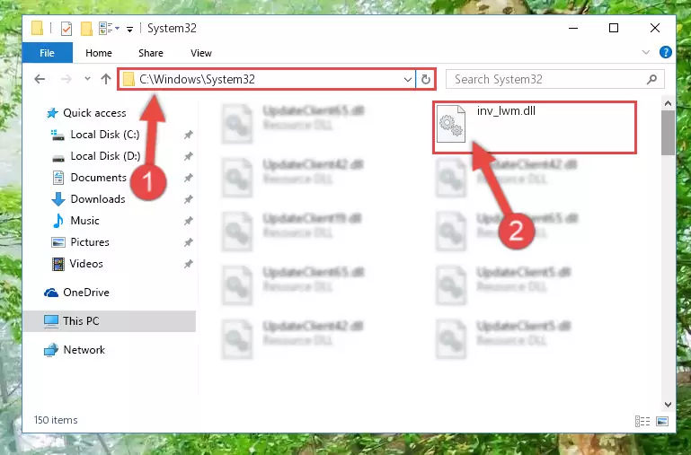
Task: Maximize the System32 window
Action: coord(614,28)
